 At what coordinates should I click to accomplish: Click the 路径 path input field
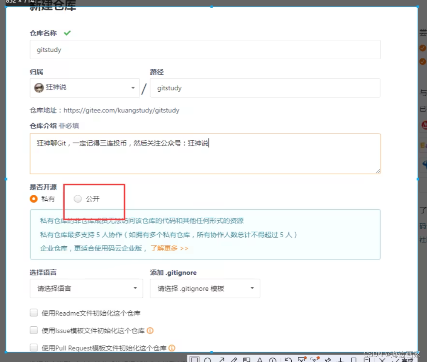click(x=265, y=87)
